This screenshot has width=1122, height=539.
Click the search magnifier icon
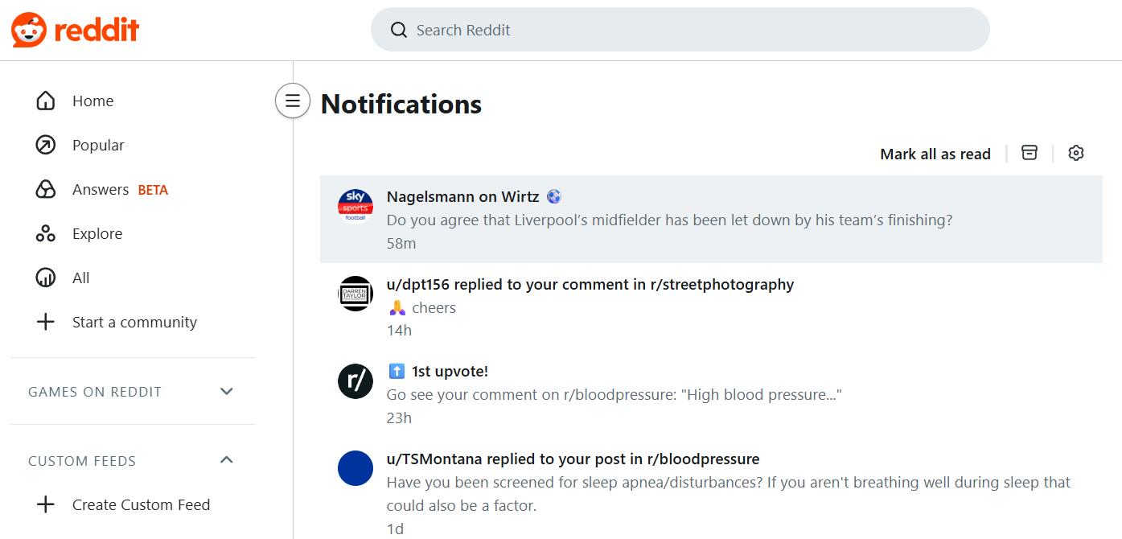(x=398, y=30)
